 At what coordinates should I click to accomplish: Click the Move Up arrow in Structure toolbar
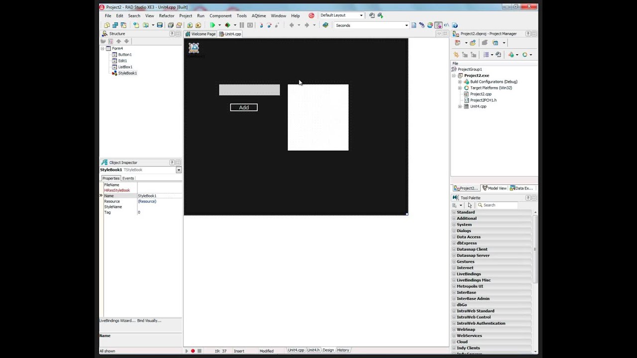tap(118, 41)
